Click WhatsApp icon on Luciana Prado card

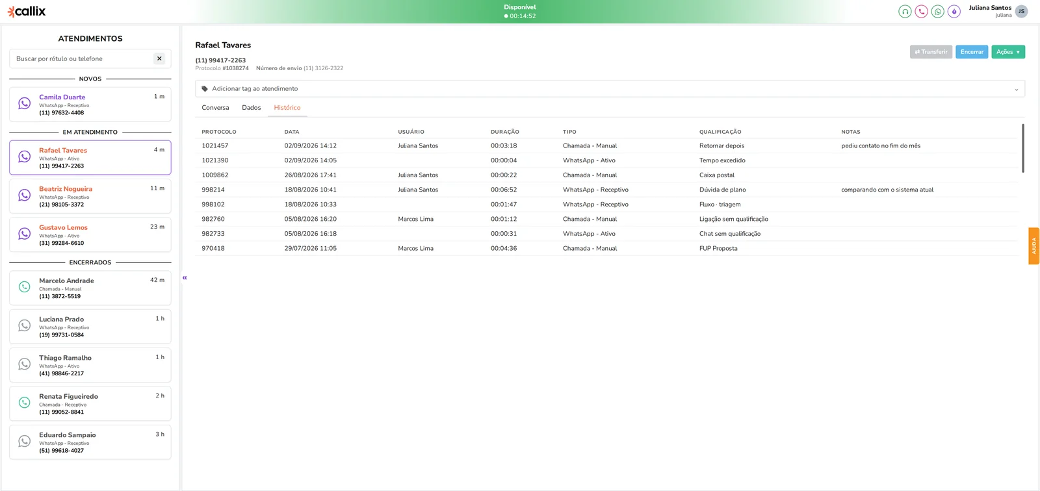[x=24, y=325]
